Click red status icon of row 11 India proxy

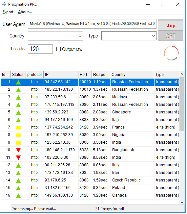(x=18, y=158)
